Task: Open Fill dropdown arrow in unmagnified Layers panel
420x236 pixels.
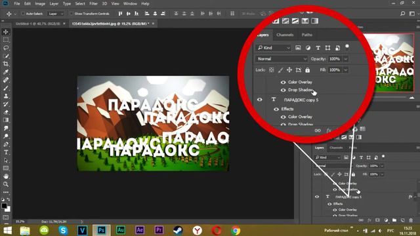Action: [x=382, y=174]
